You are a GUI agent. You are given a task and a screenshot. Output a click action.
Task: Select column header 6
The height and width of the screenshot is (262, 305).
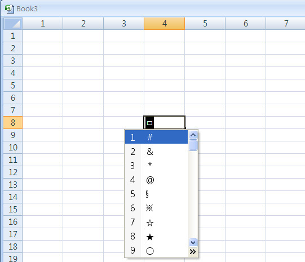tap(246, 24)
